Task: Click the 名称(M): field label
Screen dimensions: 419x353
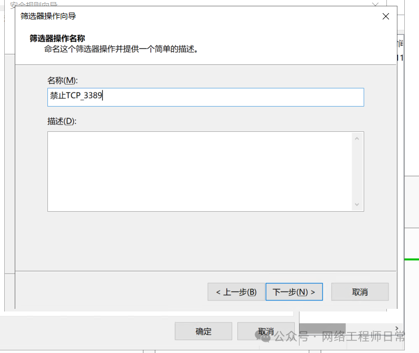Action: (62, 80)
